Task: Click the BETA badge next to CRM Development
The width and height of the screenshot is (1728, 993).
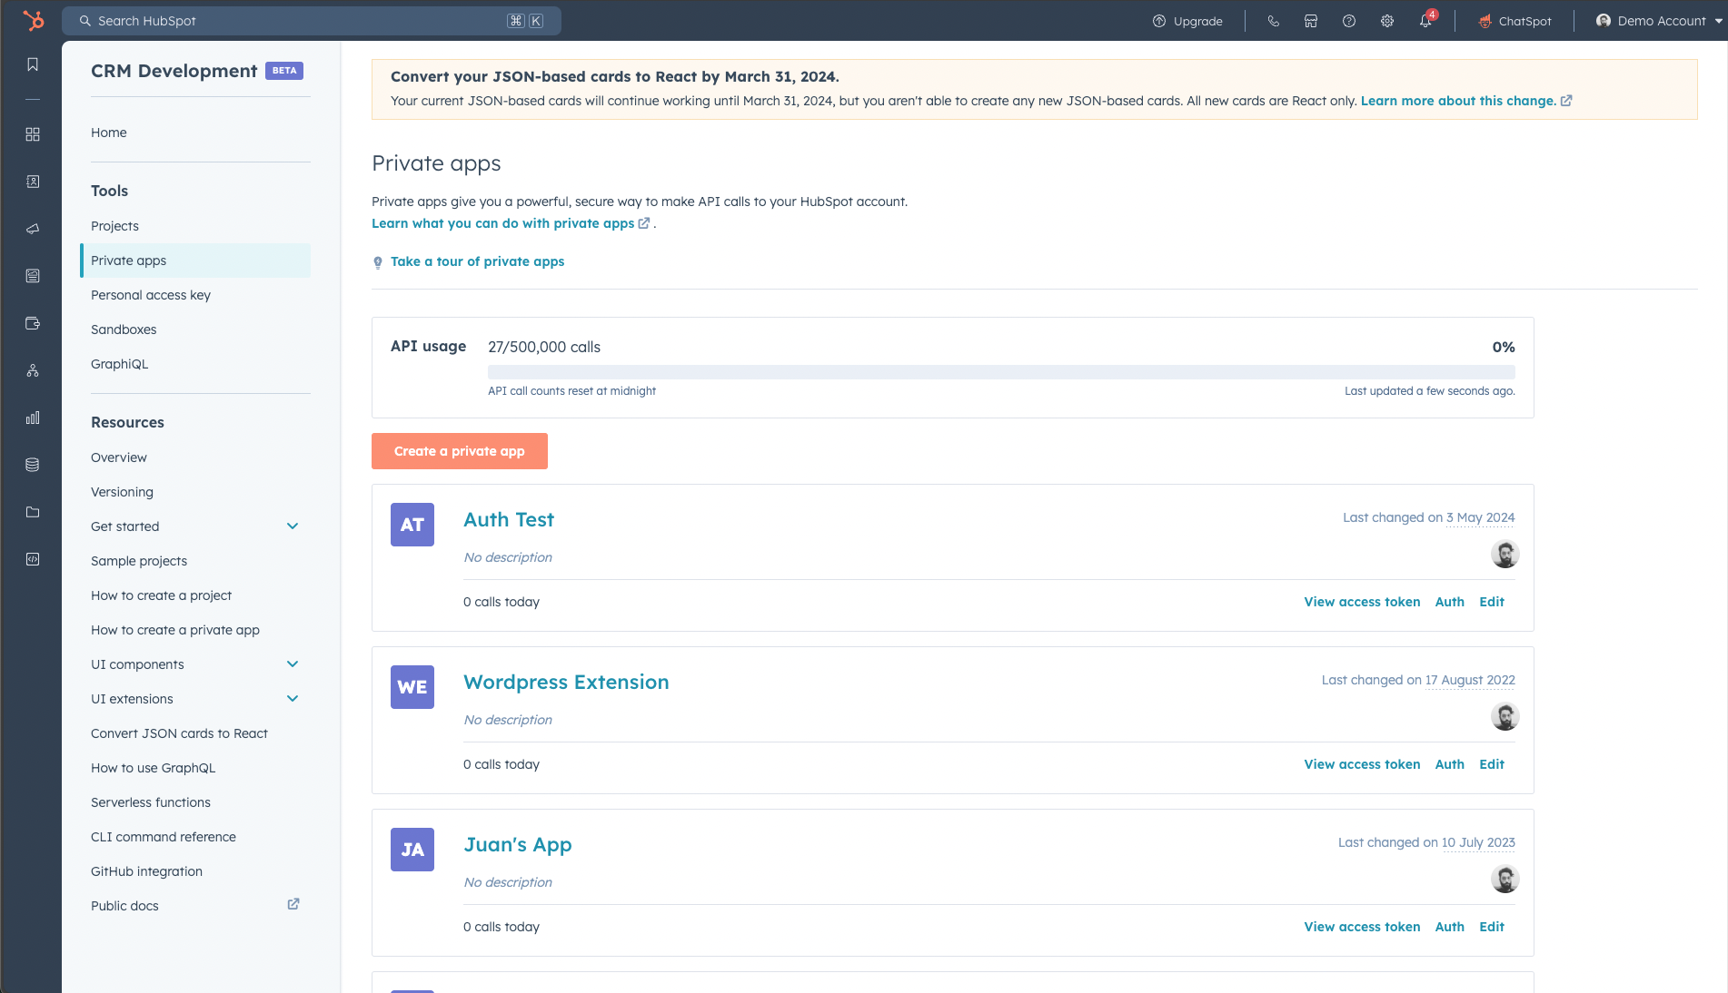Action: (284, 71)
